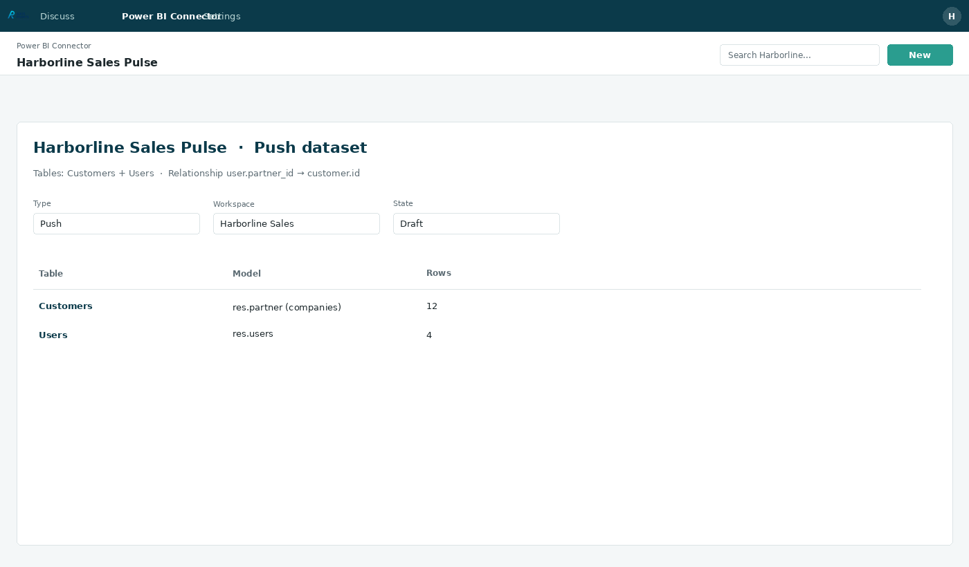This screenshot has height=567, width=969.
Task: Open the Customers table row
Action: click(477, 306)
